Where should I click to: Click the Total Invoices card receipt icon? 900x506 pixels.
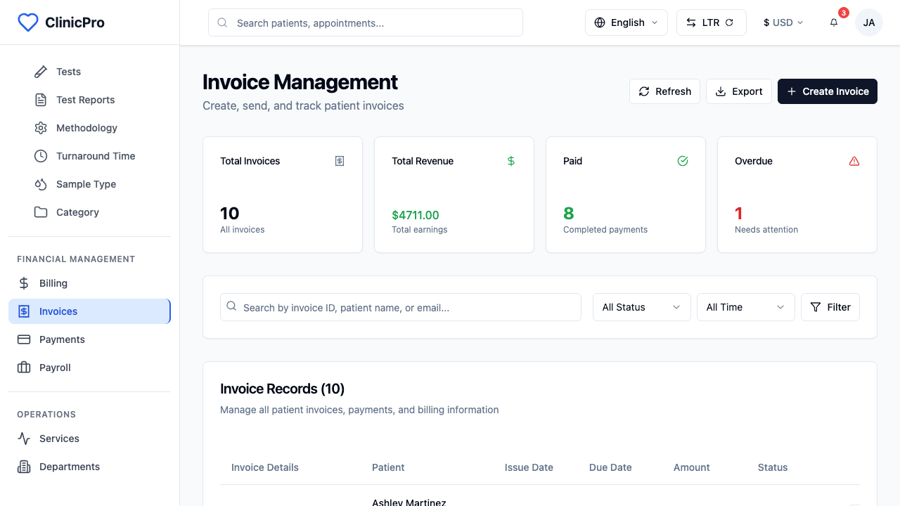click(x=340, y=161)
